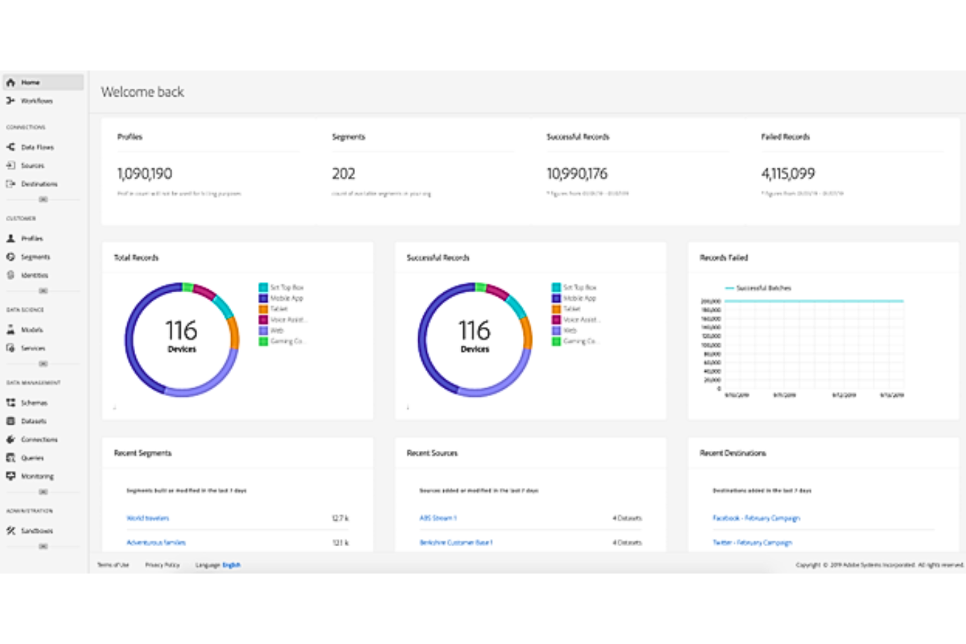This screenshot has width=966, height=644.
Task: Click Successful Records donut chart center
Action: tap(475, 339)
